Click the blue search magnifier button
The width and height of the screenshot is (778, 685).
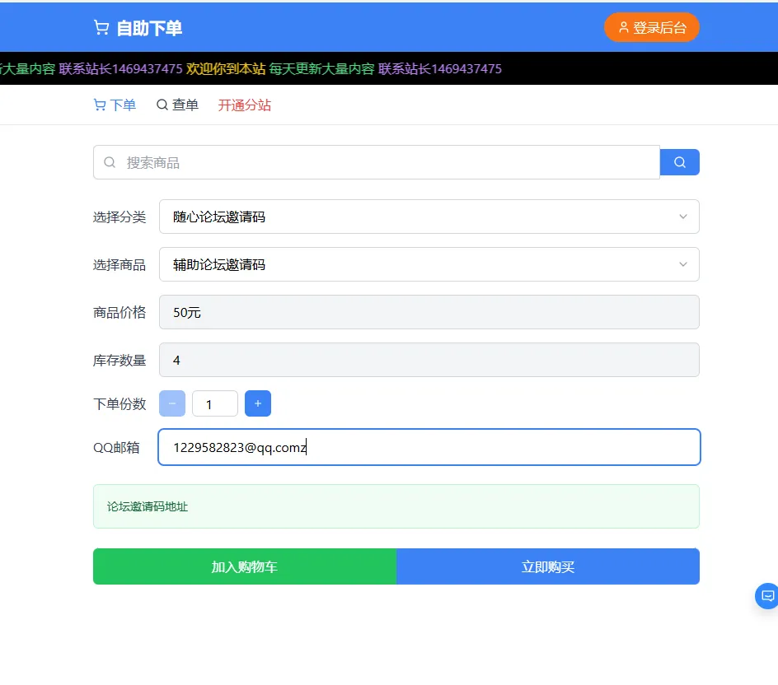[679, 161]
